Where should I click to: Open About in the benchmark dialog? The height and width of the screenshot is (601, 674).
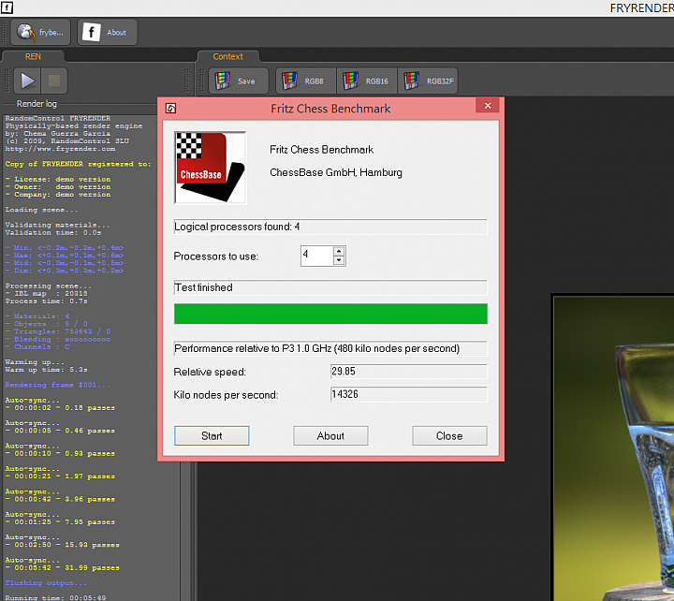[x=330, y=436]
